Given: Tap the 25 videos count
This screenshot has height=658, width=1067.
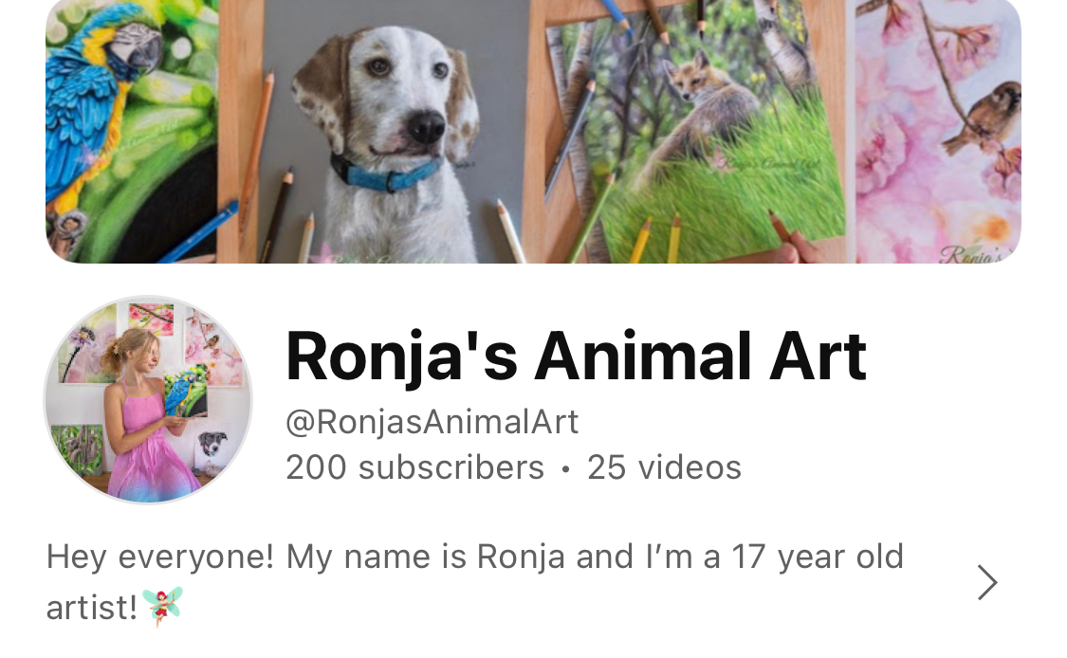Looking at the screenshot, I should [x=664, y=467].
